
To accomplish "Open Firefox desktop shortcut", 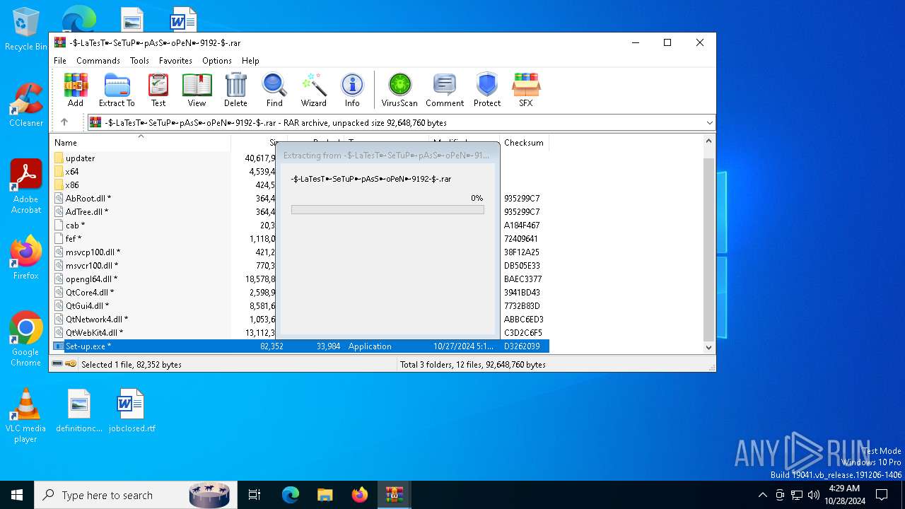I will click(x=26, y=258).
